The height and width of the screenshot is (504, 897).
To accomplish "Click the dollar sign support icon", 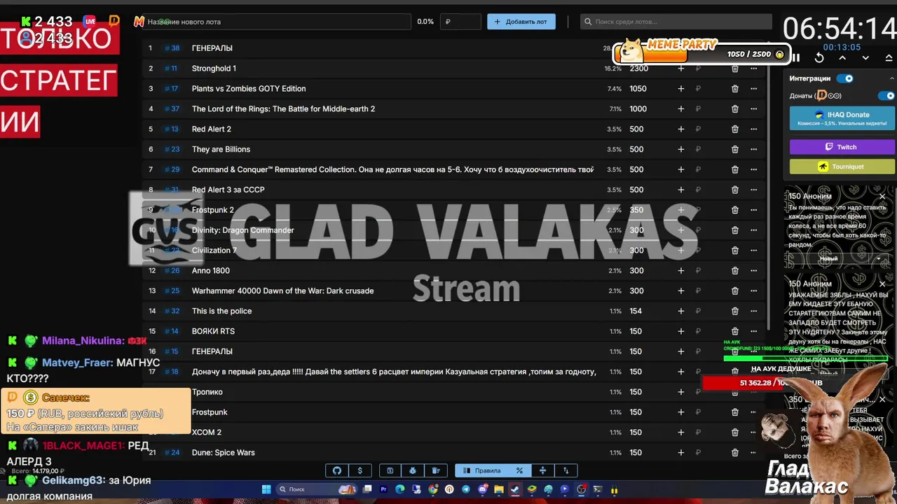I will tap(360, 470).
